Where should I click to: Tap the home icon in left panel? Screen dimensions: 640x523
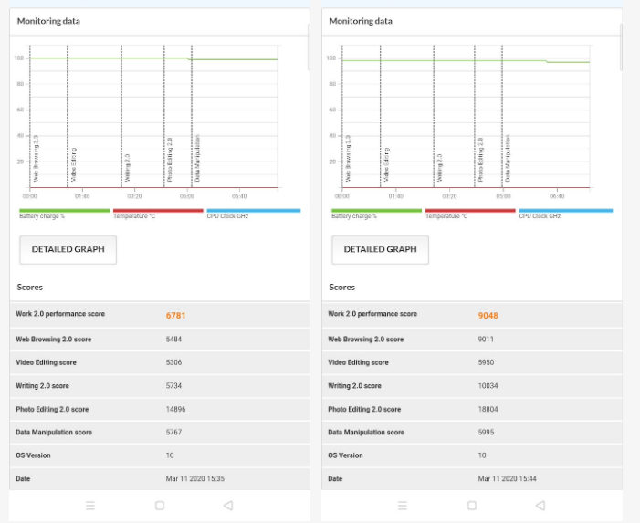pos(160,505)
